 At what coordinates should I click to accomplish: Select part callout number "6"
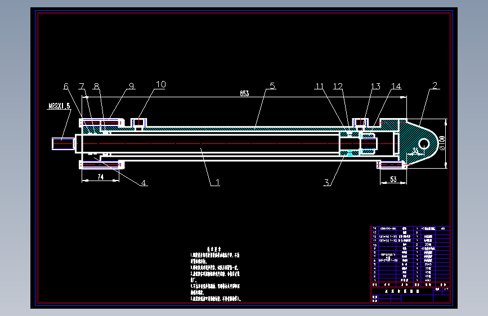tap(66, 86)
